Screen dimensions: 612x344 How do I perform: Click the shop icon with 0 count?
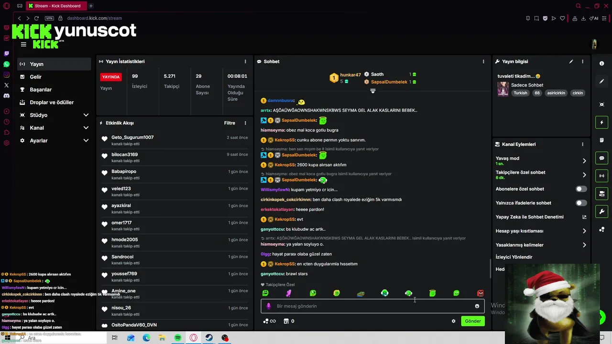[289, 321]
